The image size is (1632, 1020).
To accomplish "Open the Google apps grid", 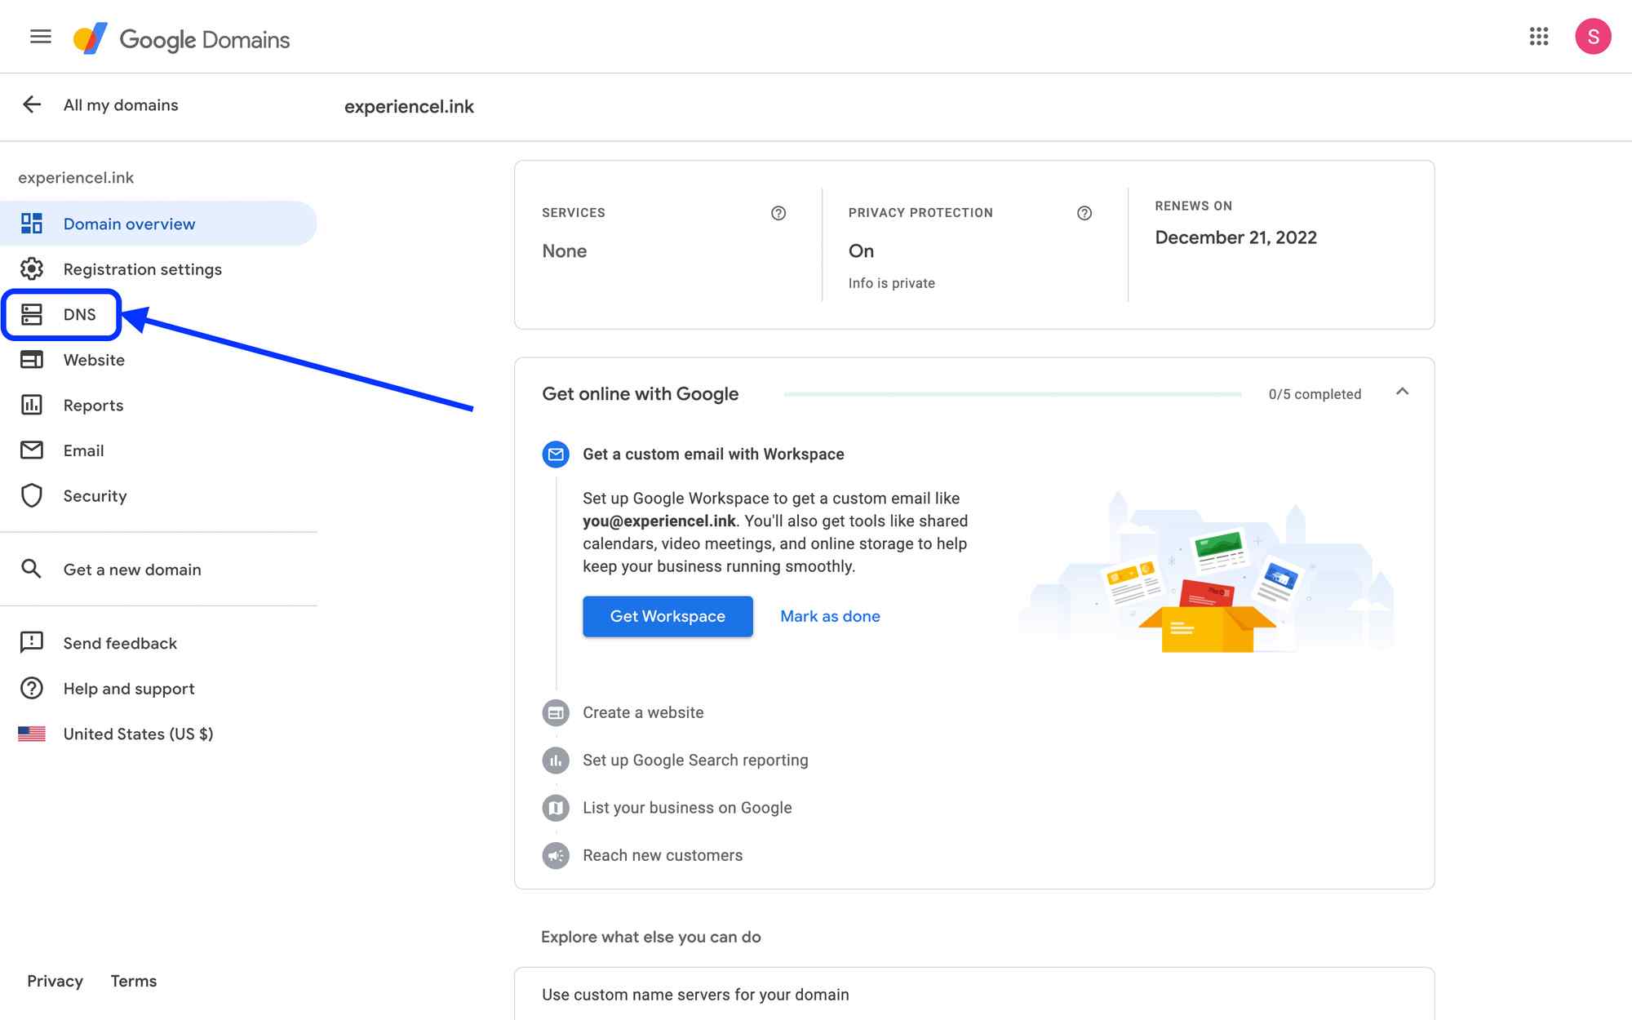I will coord(1538,37).
